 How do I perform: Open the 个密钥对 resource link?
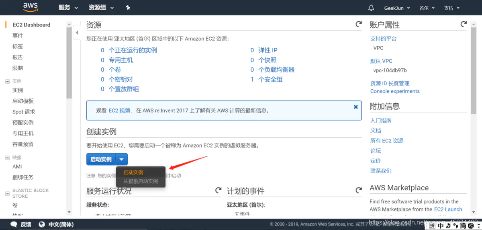121,79
